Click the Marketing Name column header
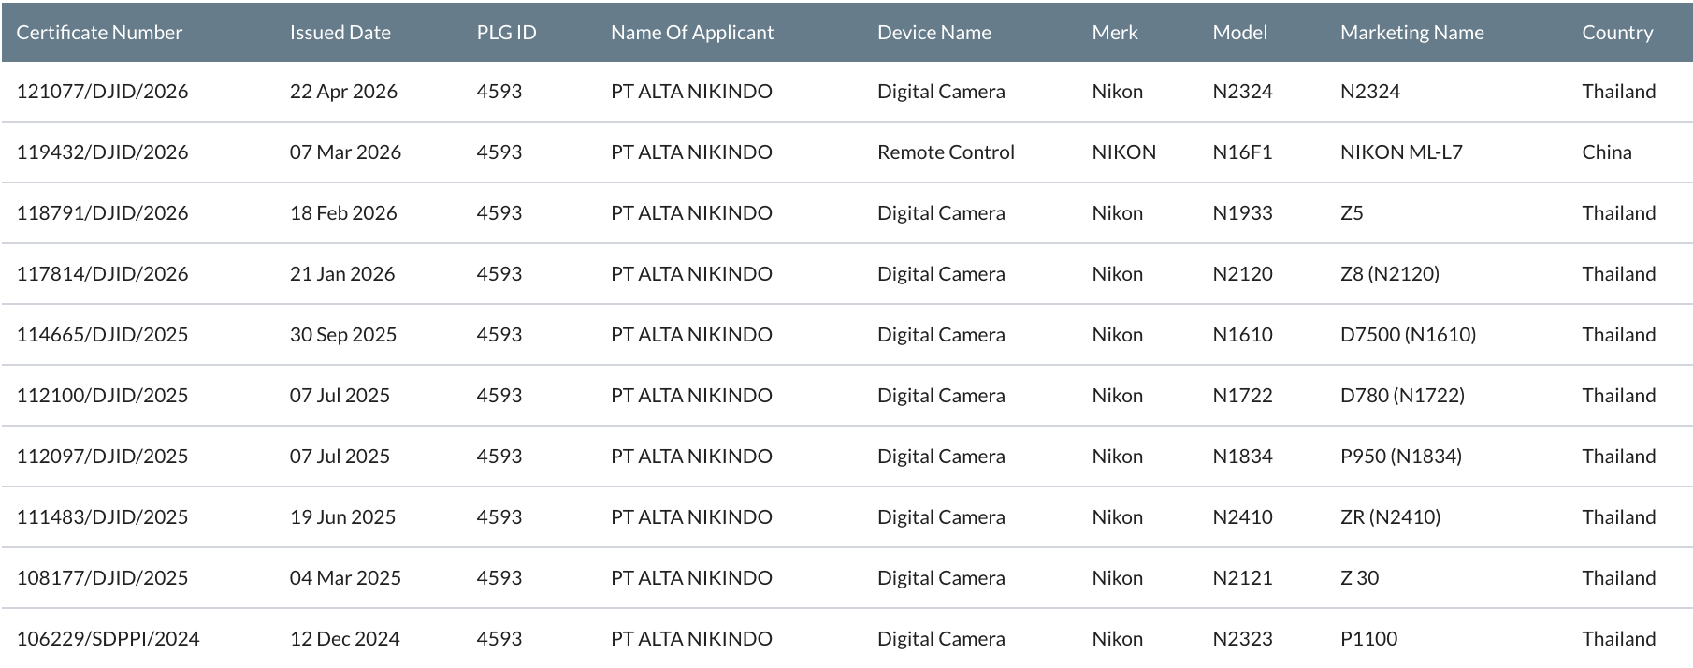 pyautogui.click(x=1411, y=33)
